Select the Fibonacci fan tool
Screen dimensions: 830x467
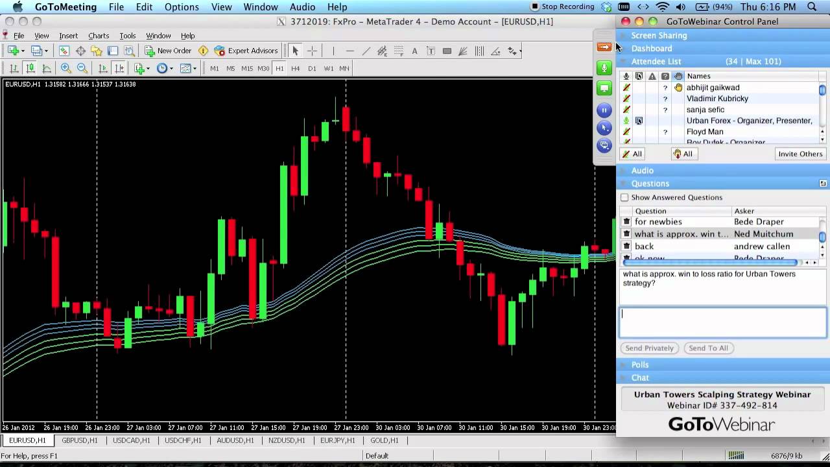463,51
